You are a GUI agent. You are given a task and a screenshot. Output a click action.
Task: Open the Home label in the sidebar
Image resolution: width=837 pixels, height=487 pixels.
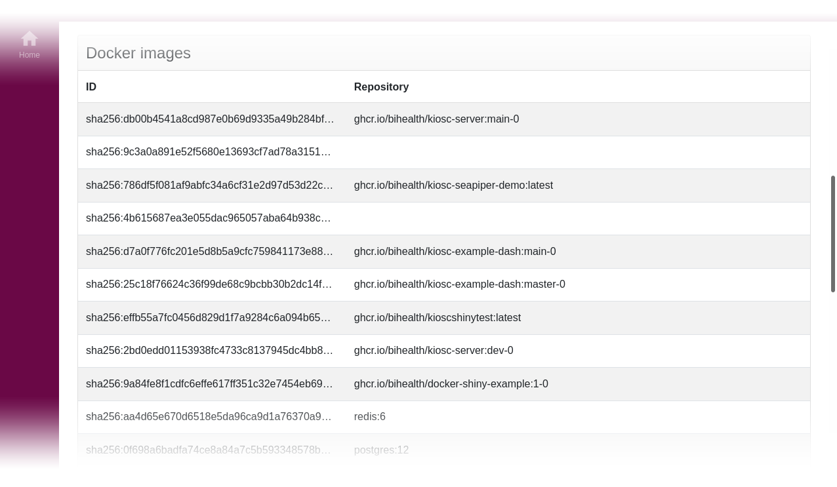[x=30, y=55]
